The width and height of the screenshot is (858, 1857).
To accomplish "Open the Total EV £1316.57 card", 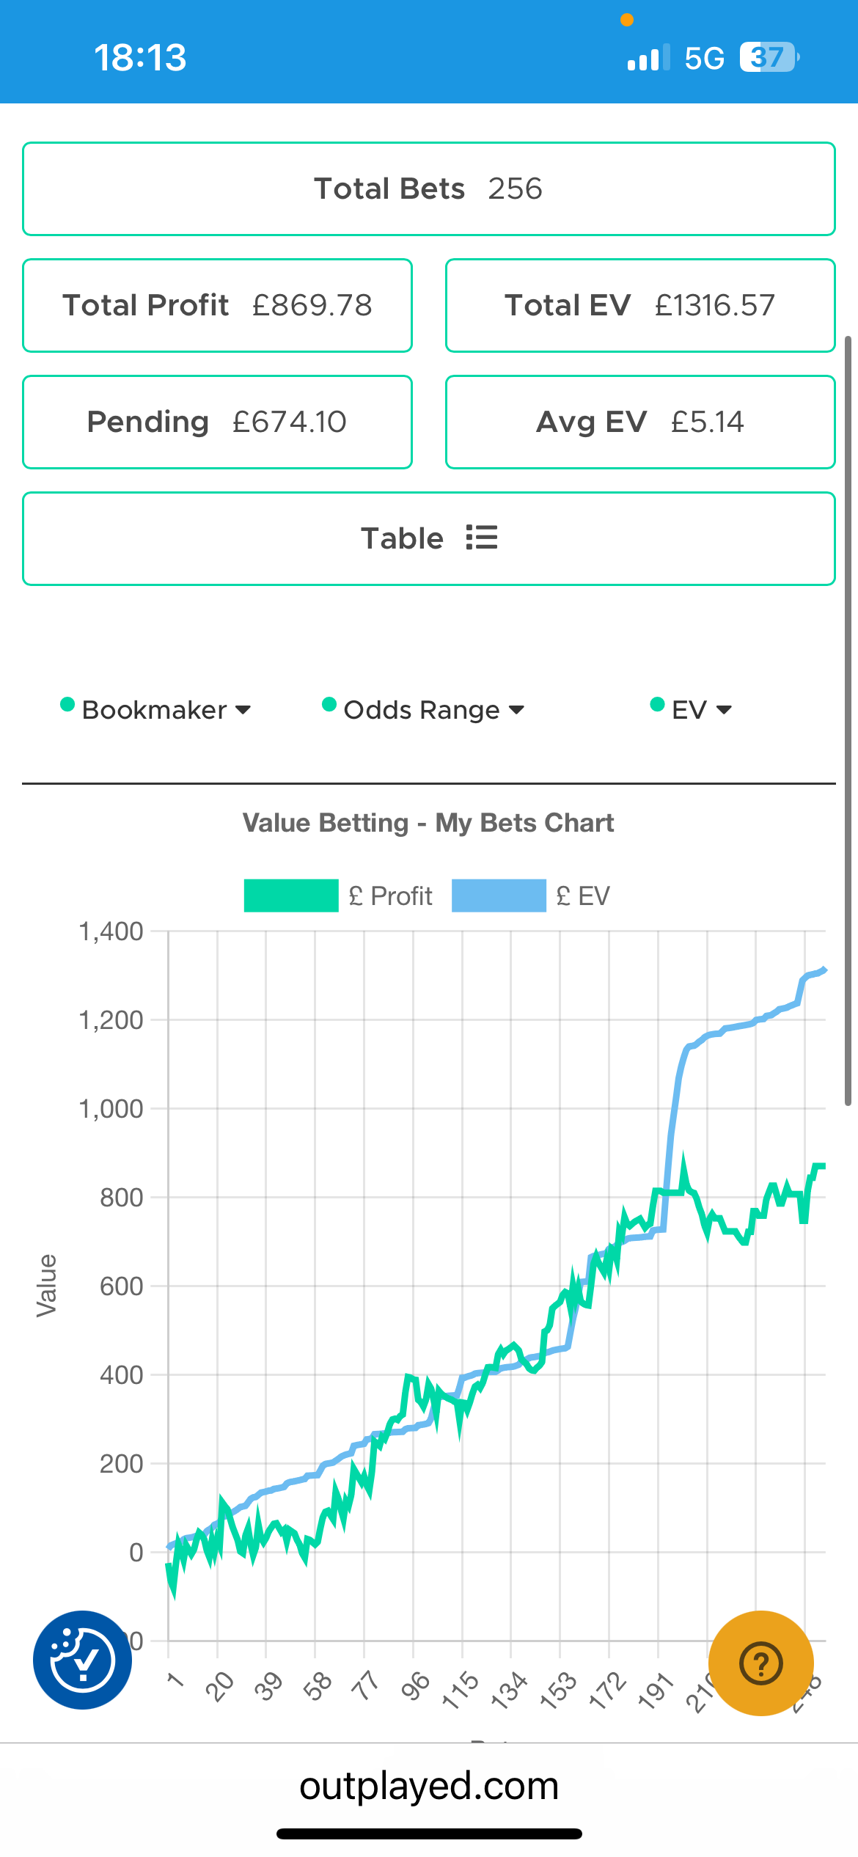I will pyautogui.click(x=640, y=305).
